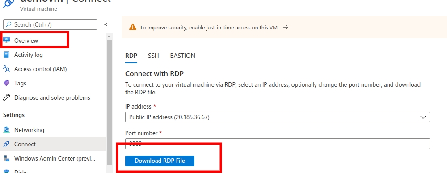This screenshot has width=447, height=173.
Task: Click the sidebar scrollbar up arrow
Action: 109,36
